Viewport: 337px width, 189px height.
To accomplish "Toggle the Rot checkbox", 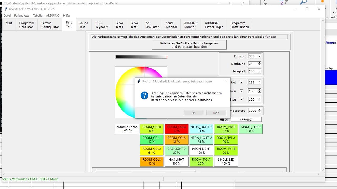I will (241, 82).
